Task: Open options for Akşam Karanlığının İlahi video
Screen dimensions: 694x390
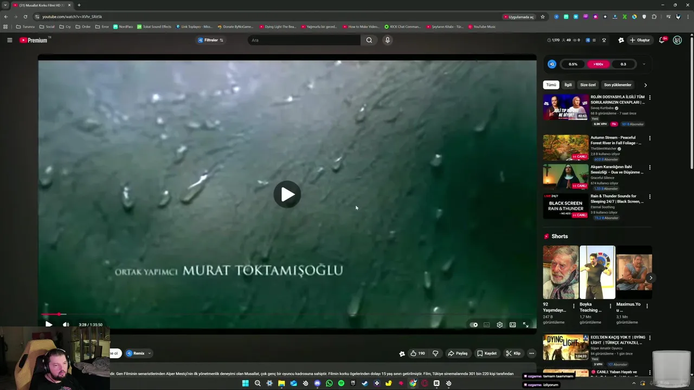Action: [650, 167]
